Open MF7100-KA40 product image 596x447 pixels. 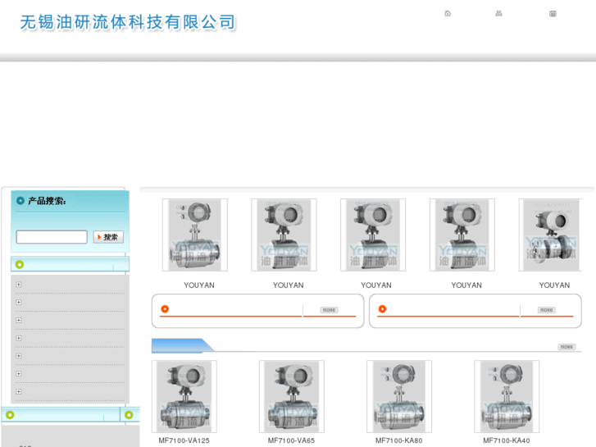tap(507, 396)
